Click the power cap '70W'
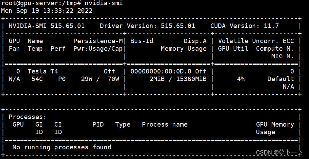Image resolution: width=309 pixels, height=159 pixels. (113, 79)
